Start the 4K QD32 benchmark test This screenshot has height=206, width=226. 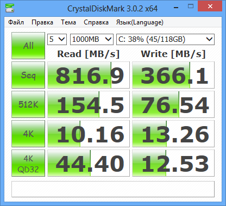pyautogui.click(x=28, y=163)
